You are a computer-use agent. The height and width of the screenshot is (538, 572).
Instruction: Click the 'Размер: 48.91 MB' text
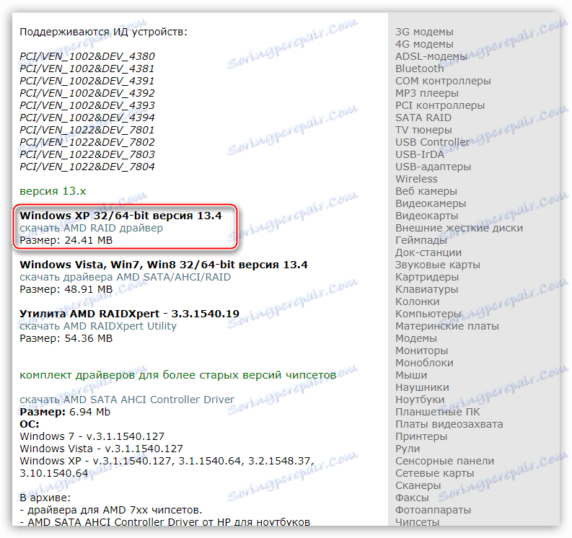pyautogui.click(x=66, y=289)
